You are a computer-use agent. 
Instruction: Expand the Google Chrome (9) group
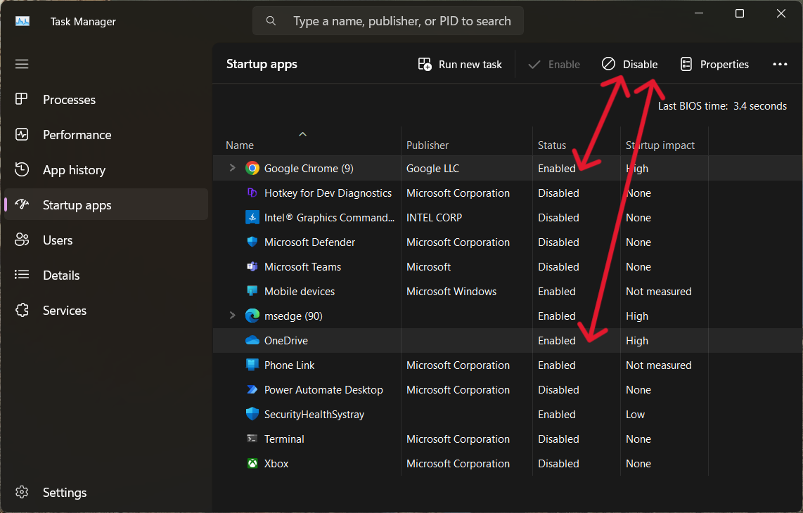(233, 169)
